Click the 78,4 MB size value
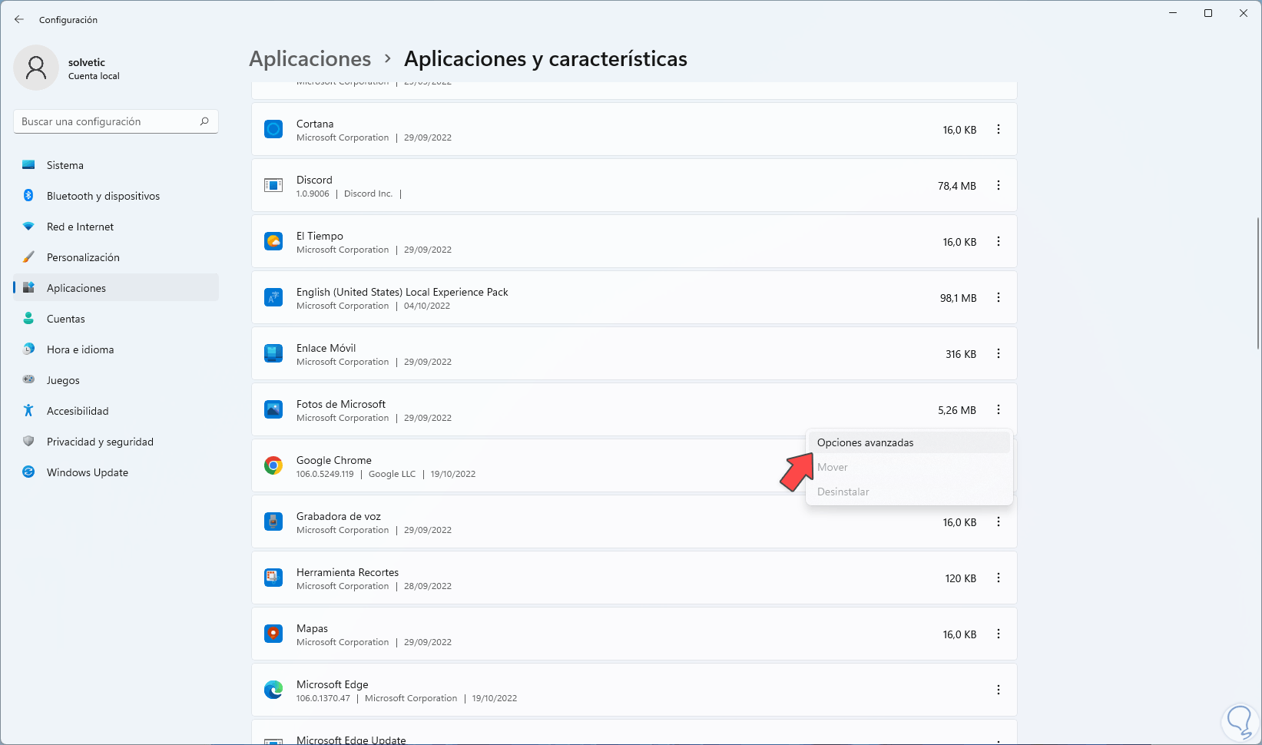 coord(957,186)
